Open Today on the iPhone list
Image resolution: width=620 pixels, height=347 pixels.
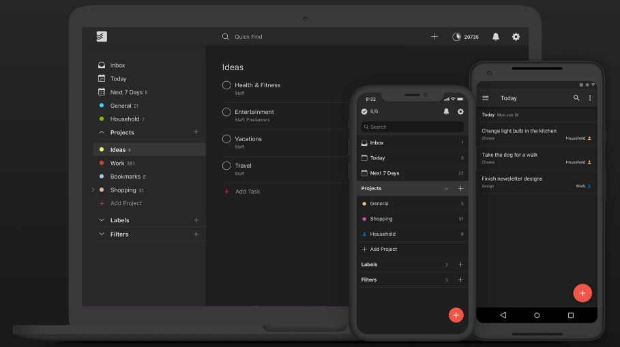click(x=413, y=157)
